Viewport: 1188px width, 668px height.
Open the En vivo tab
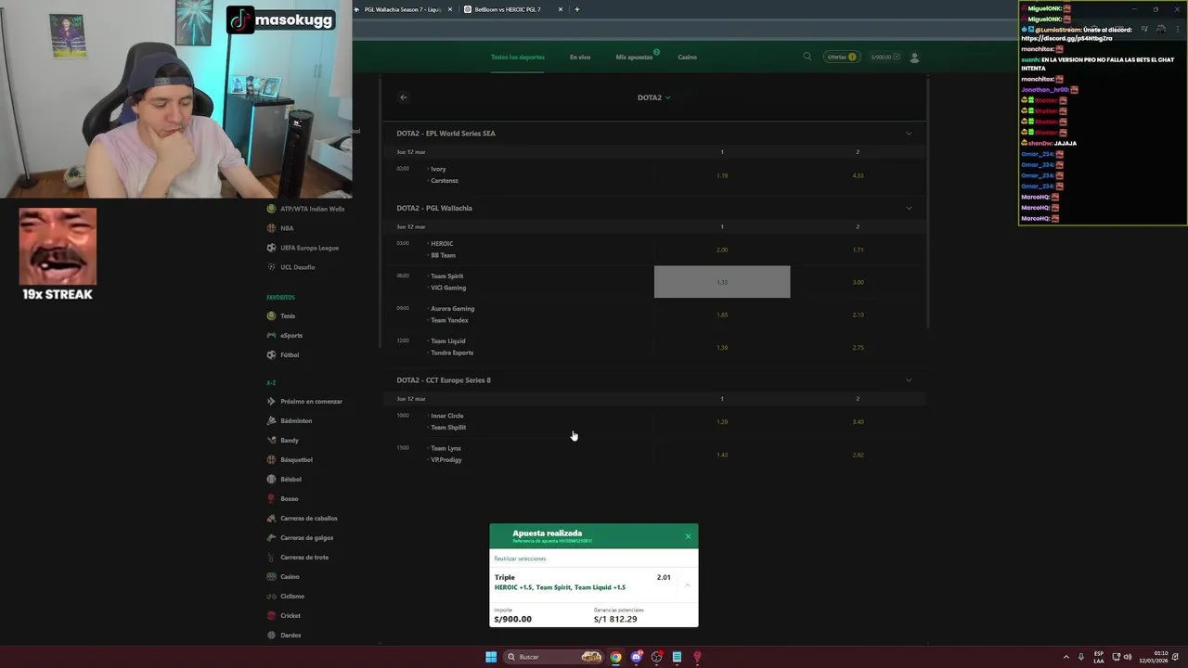(580, 58)
